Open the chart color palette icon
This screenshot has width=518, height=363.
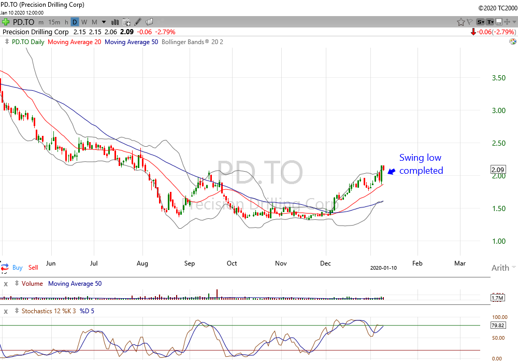pos(513,41)
